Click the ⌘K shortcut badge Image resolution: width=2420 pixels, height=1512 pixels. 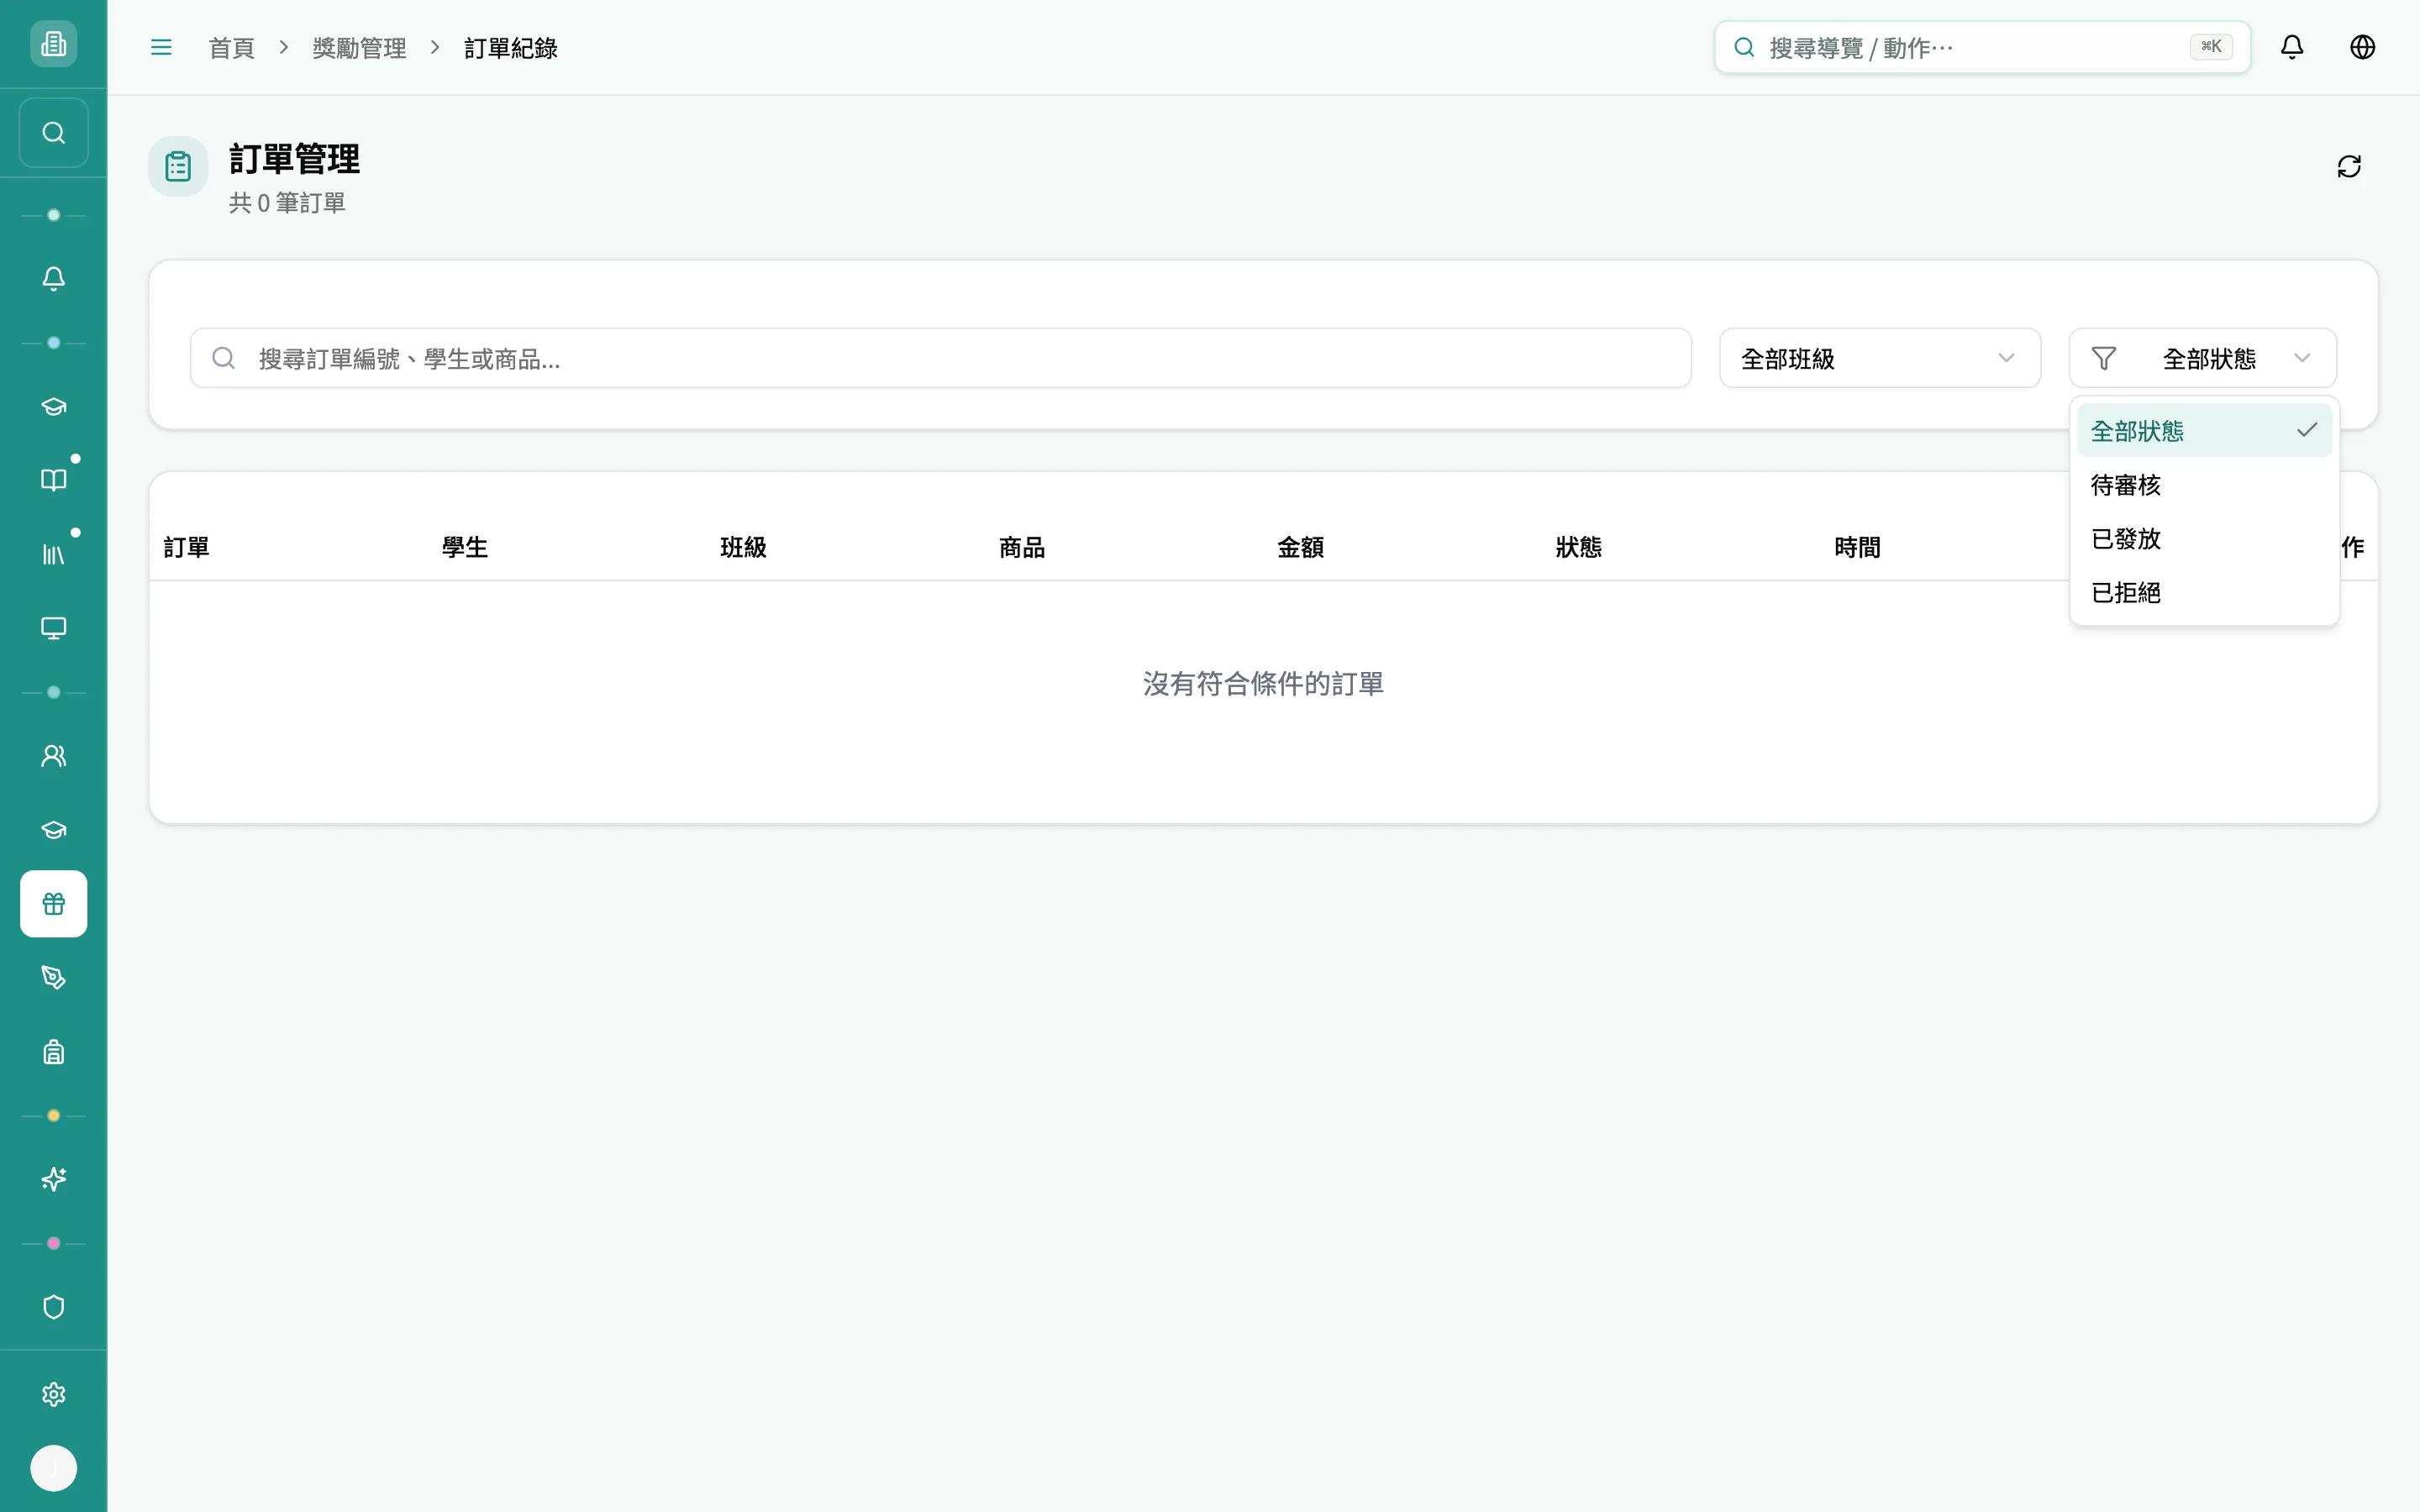pos(2211,47)
